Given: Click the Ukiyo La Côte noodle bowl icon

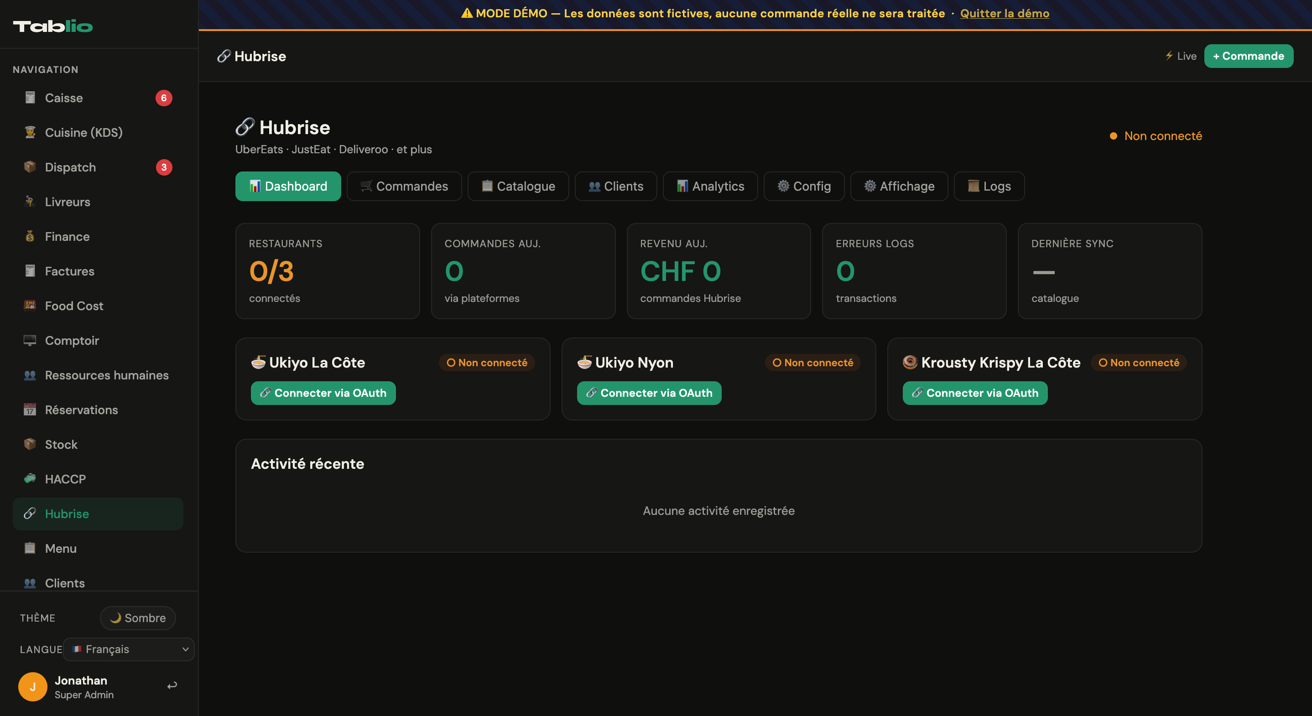Looking at the screenshot, I should tap(258, 362).
